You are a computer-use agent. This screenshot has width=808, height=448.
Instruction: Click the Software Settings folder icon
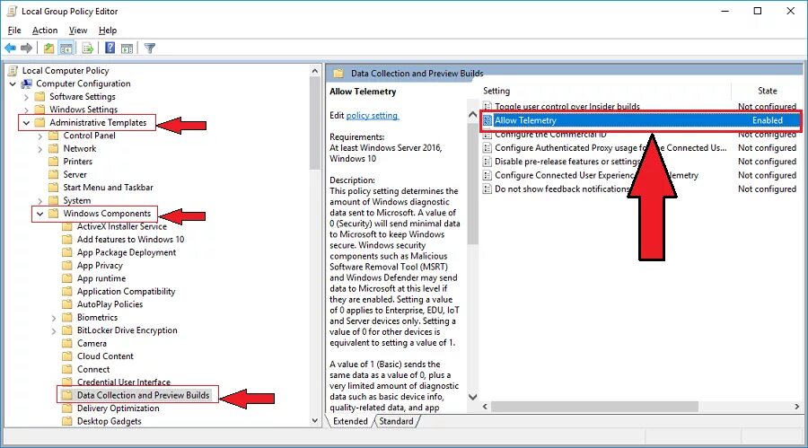pos(40,96)
